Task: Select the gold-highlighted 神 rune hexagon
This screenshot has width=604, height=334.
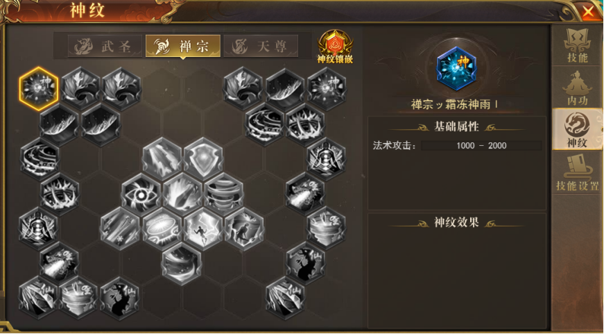Action: coord(39,89)
